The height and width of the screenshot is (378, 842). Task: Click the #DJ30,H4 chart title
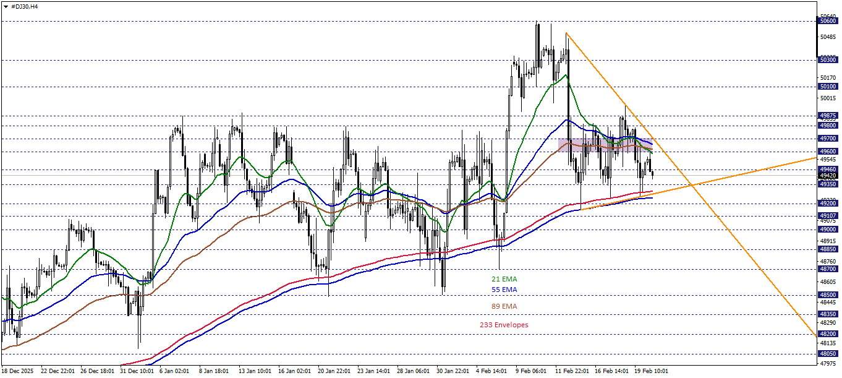(x=25, y=6)
